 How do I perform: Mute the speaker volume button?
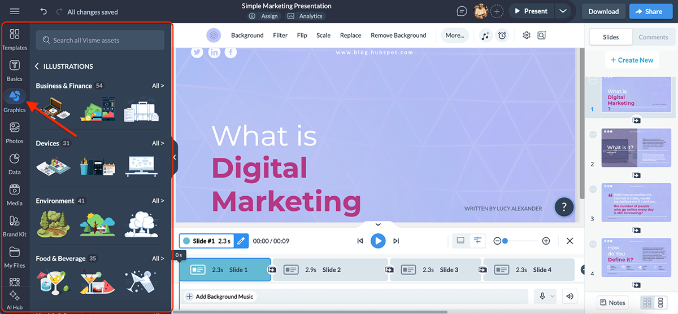570,297
